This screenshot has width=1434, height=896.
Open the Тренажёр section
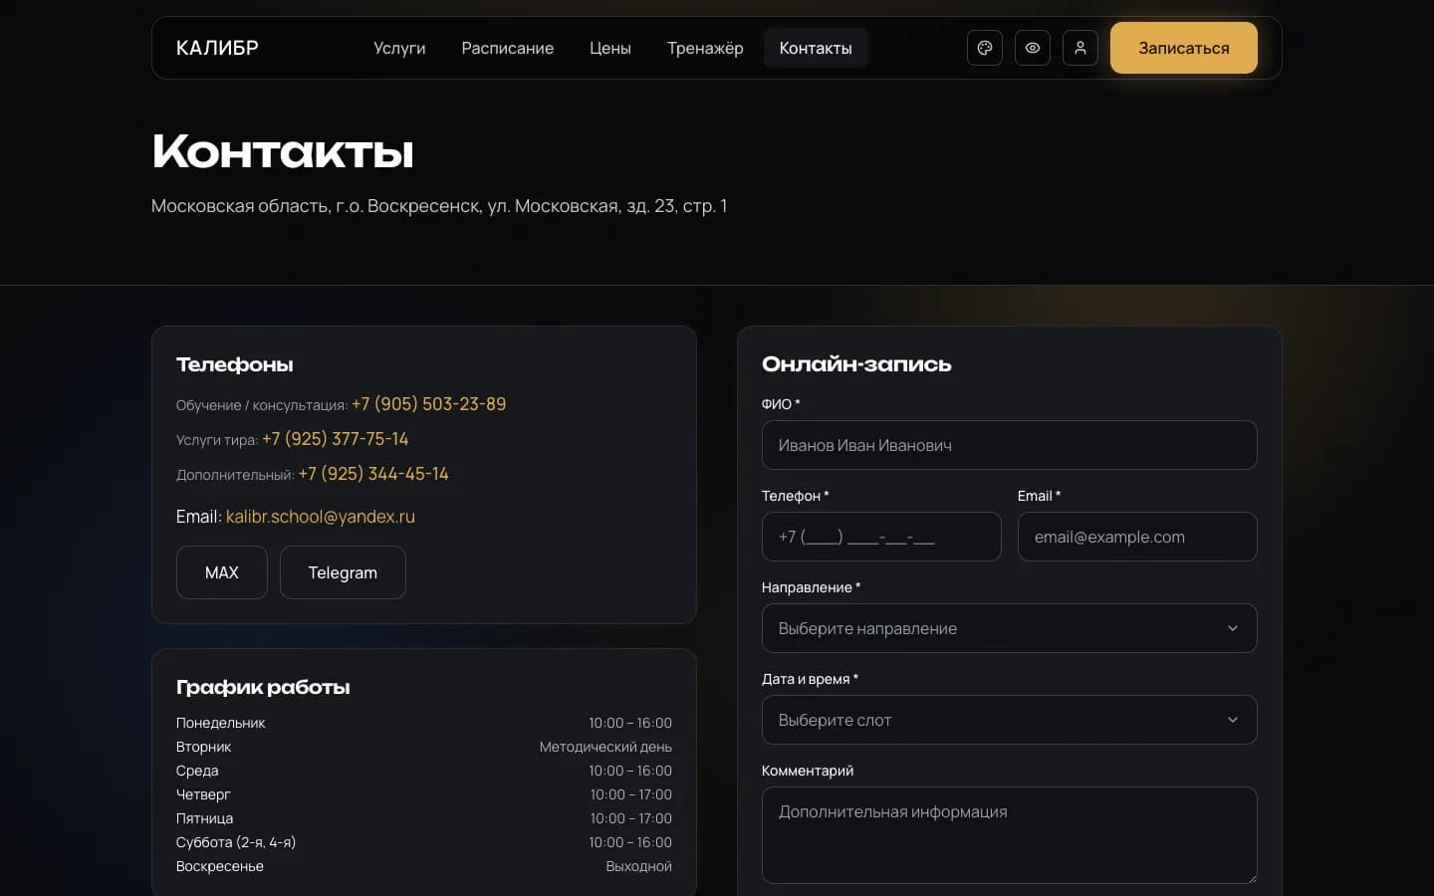tap(705, 48)
